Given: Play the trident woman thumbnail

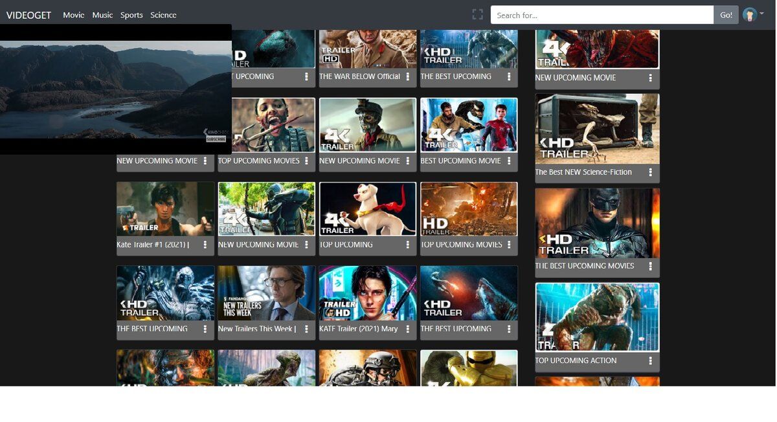Looking at the screenshot, I should pyautogui.click(x=273, y=125).
